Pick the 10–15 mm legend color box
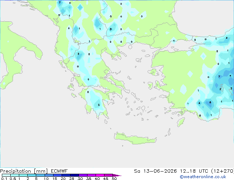Screen dimensions: 234x180 (x=49, y=175)
